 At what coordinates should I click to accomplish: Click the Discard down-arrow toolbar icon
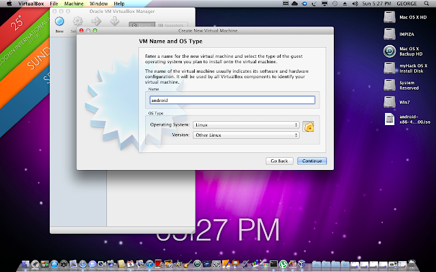tap(114, 21)
